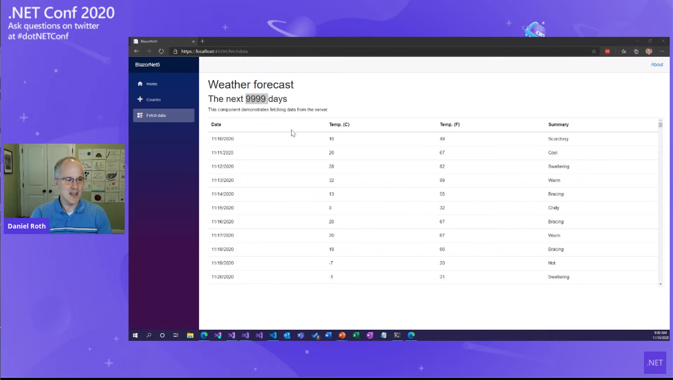Open Excel from the taskbar
This screenshot has width=673, height=380.
pyautogui.click(x=356, y=335)
